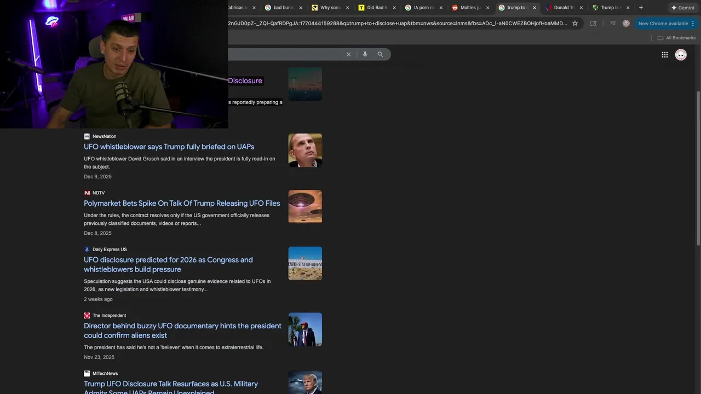The image size is (701, 394).
Task: Click the 'Nov 23, 2025' date text
Action: [99, 357]
